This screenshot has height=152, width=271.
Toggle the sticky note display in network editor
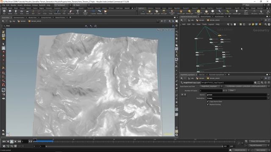click(253, 24)
